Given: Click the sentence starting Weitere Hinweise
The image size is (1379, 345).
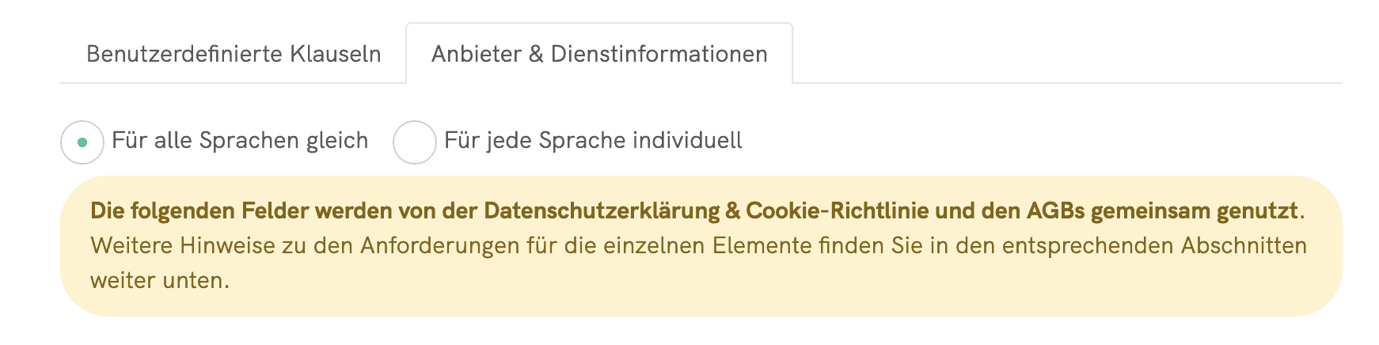Looking at the screenshot, I should (698, 263).
